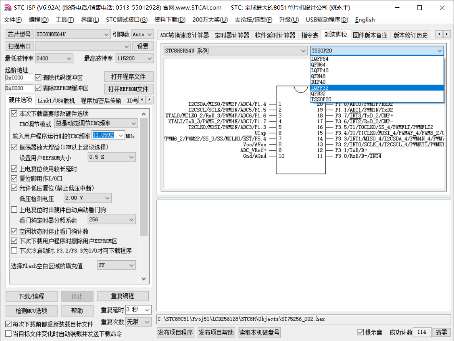Click 成功计数 114 field
The image size is (454, 341).
[422, 332]
